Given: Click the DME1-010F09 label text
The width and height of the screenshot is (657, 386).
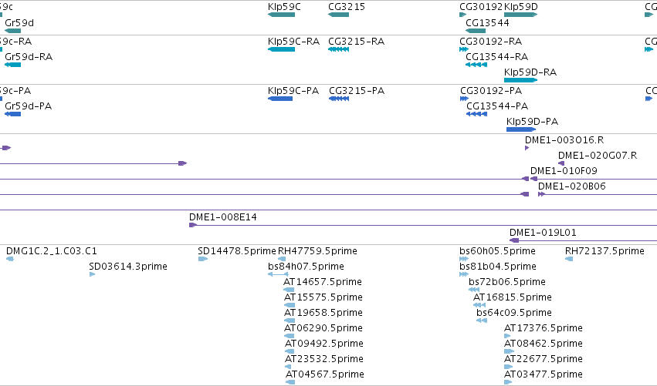Looking at the screenshot, I should point(564,170).
